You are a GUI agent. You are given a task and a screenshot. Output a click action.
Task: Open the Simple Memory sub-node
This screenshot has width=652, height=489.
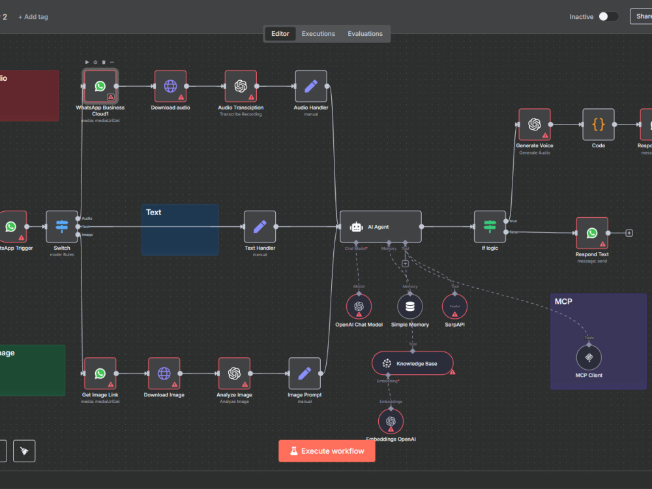[x=410, y=306]
